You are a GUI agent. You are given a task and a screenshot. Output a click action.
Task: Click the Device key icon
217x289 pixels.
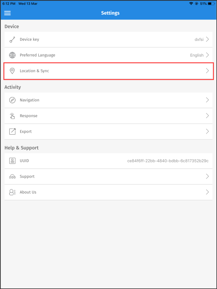(x=12, y=39)
